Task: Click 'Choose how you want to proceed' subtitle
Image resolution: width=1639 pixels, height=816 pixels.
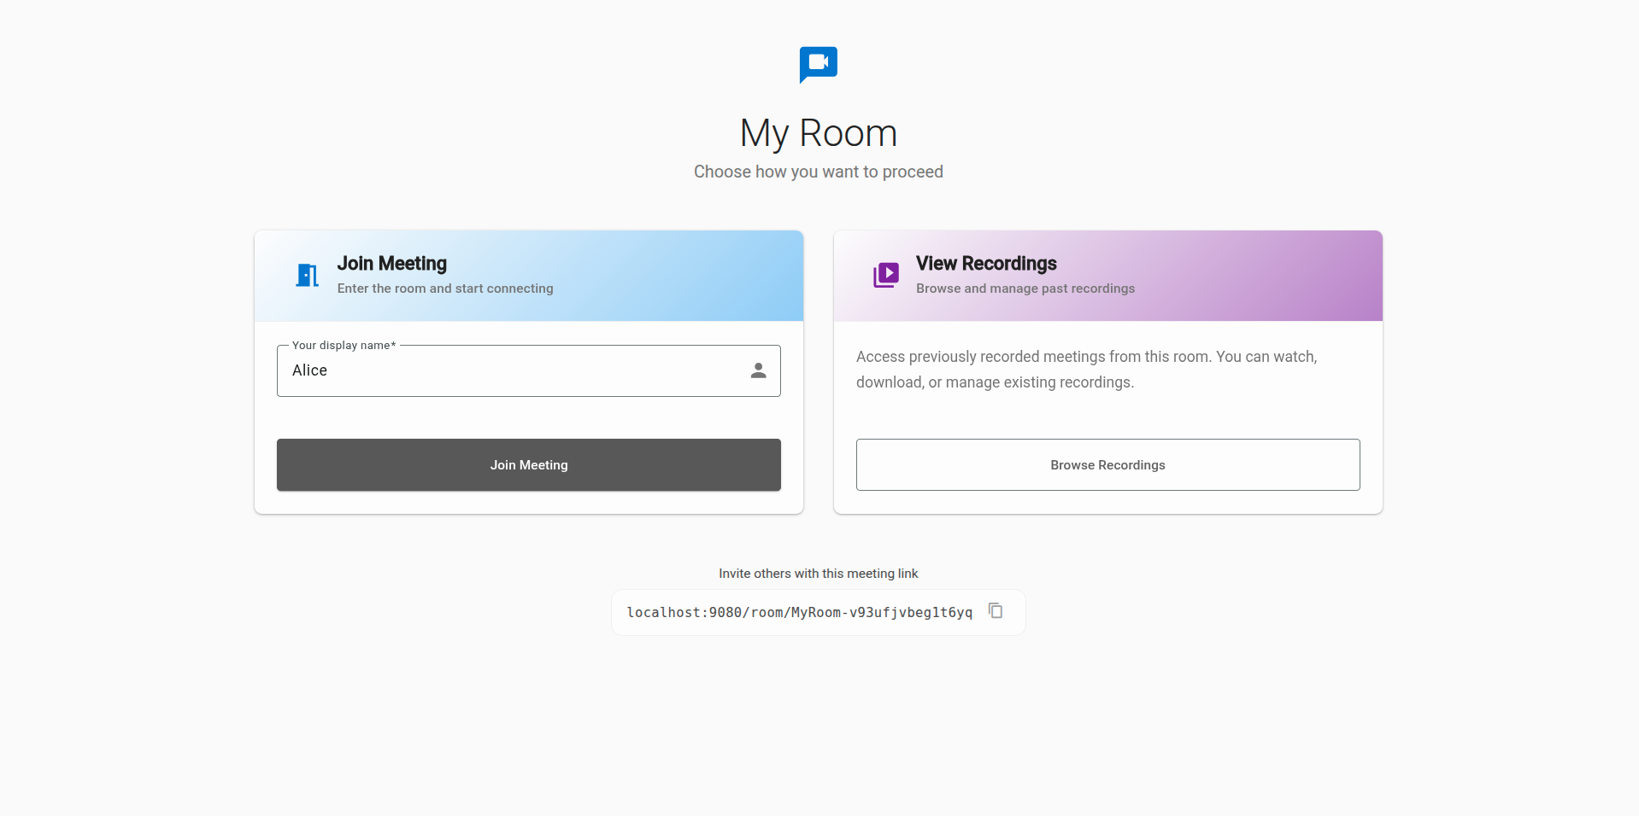Action: 818,172
